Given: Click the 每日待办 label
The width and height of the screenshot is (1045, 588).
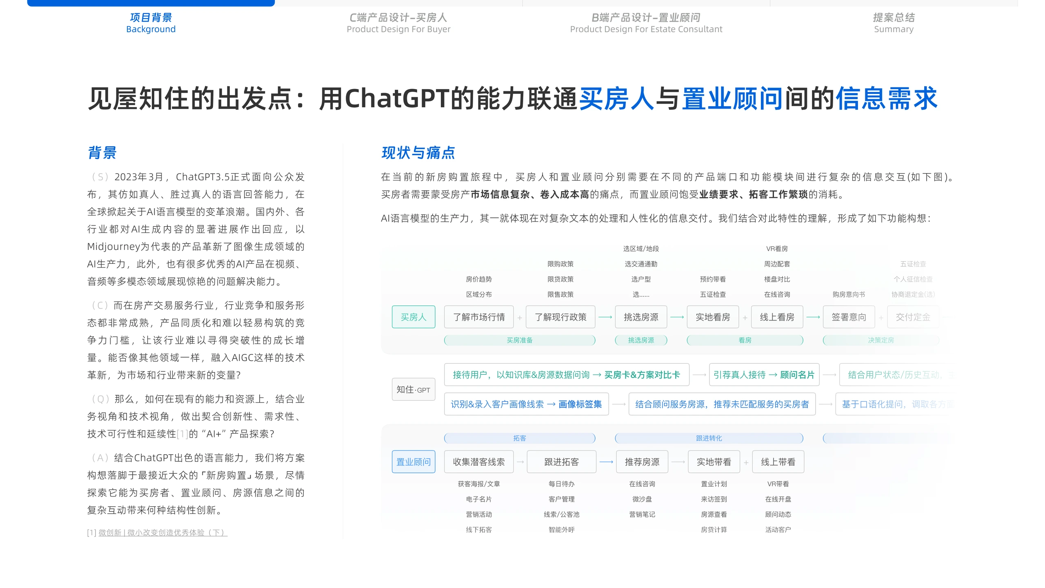Looking at the screenshot, I should tap(562, 484).
